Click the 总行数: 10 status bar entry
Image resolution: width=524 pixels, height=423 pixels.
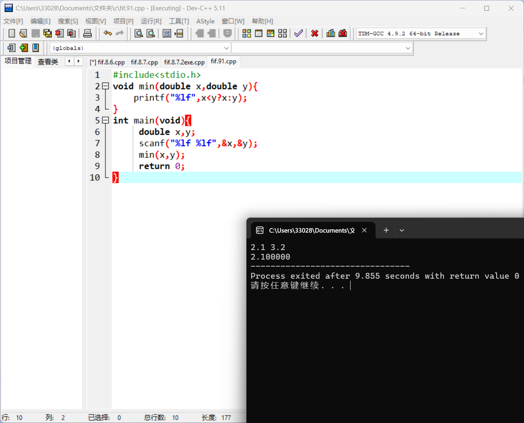(161, 418)
